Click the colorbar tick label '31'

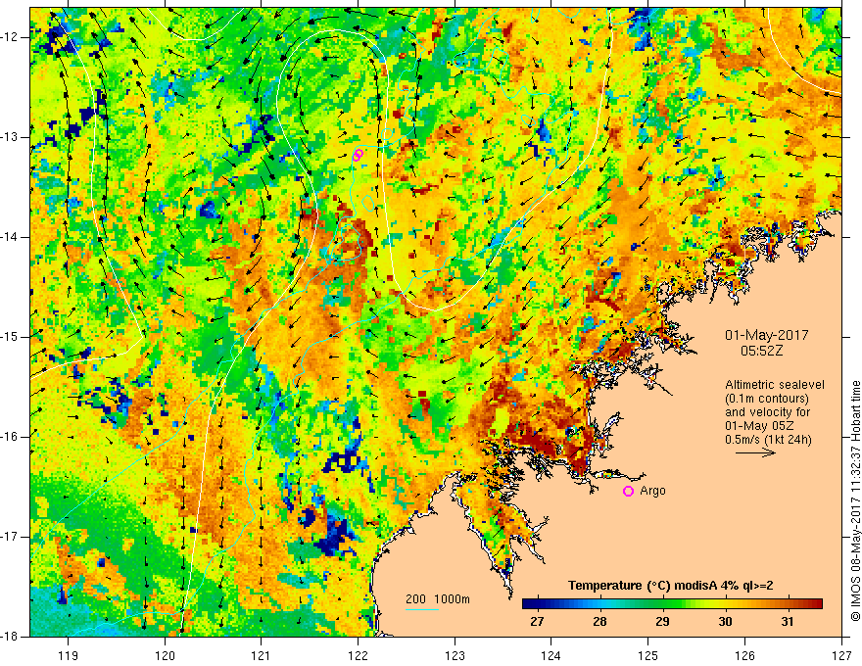pos(788,621)
